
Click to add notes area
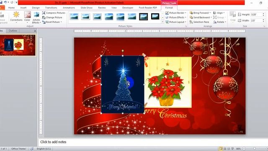click(x=153, y=142)
